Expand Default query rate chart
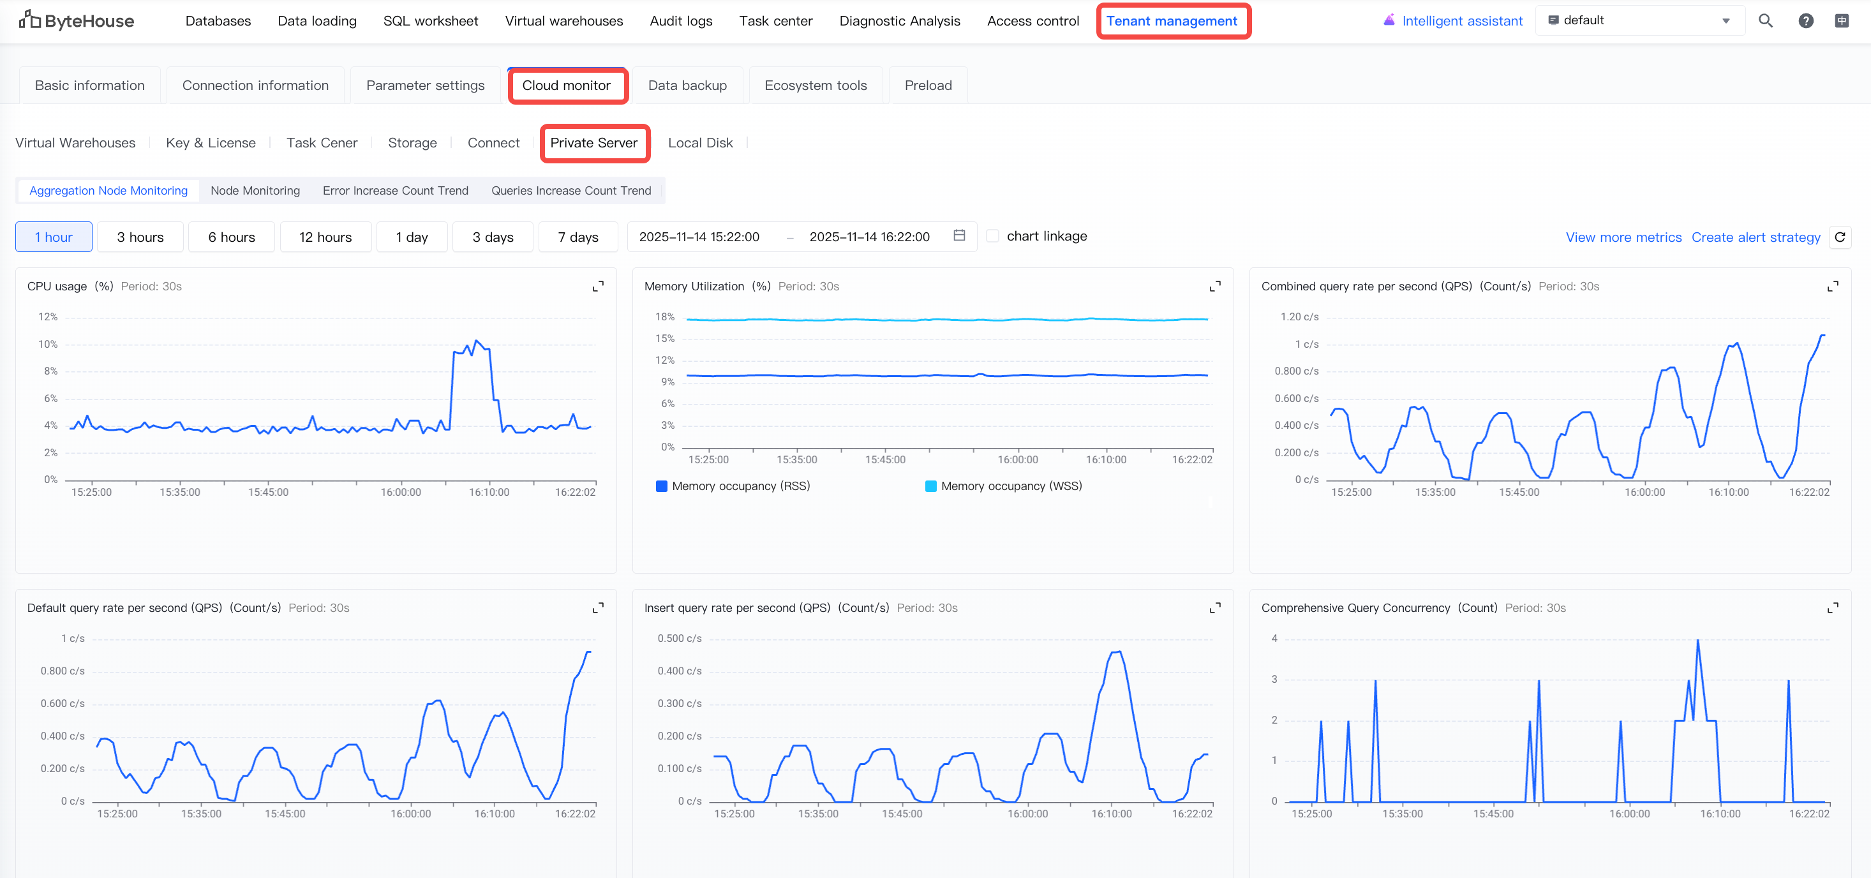The height and width of the screenshot is (878, 1871). pos(598,608)
